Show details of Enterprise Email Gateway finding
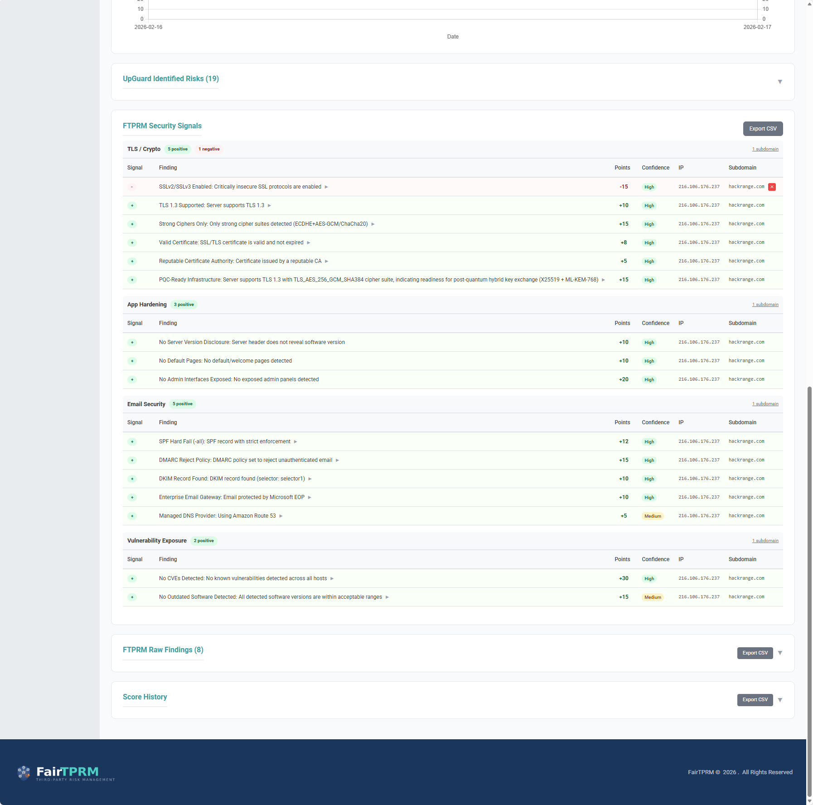Viewport: 813px width, 805px height. (310, 498)
